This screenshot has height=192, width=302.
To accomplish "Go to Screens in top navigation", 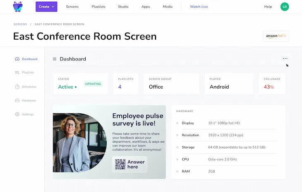I will (x=72, y=7).
